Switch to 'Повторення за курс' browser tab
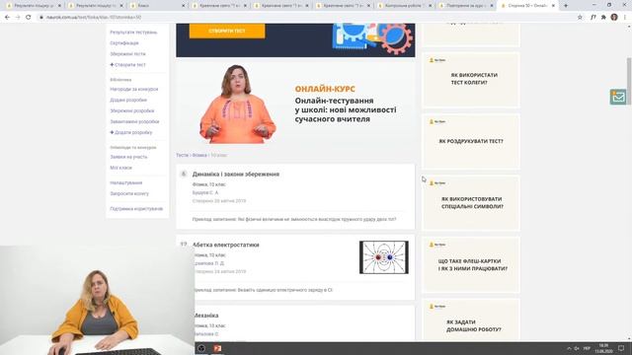Viewport: 632px width, 355px height. pyautogui.click(x=467, y=6)
